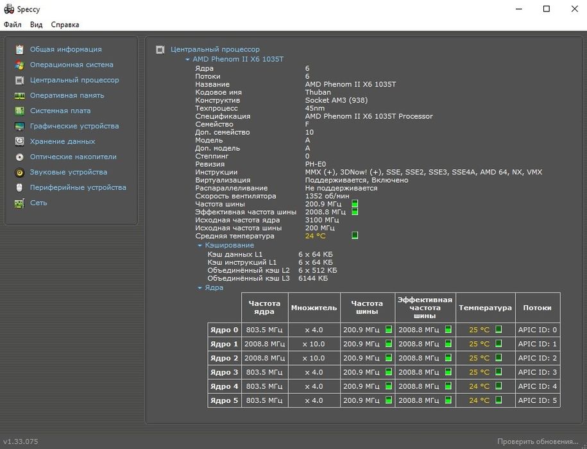Click Проверить обновления link

pos(538,441)
